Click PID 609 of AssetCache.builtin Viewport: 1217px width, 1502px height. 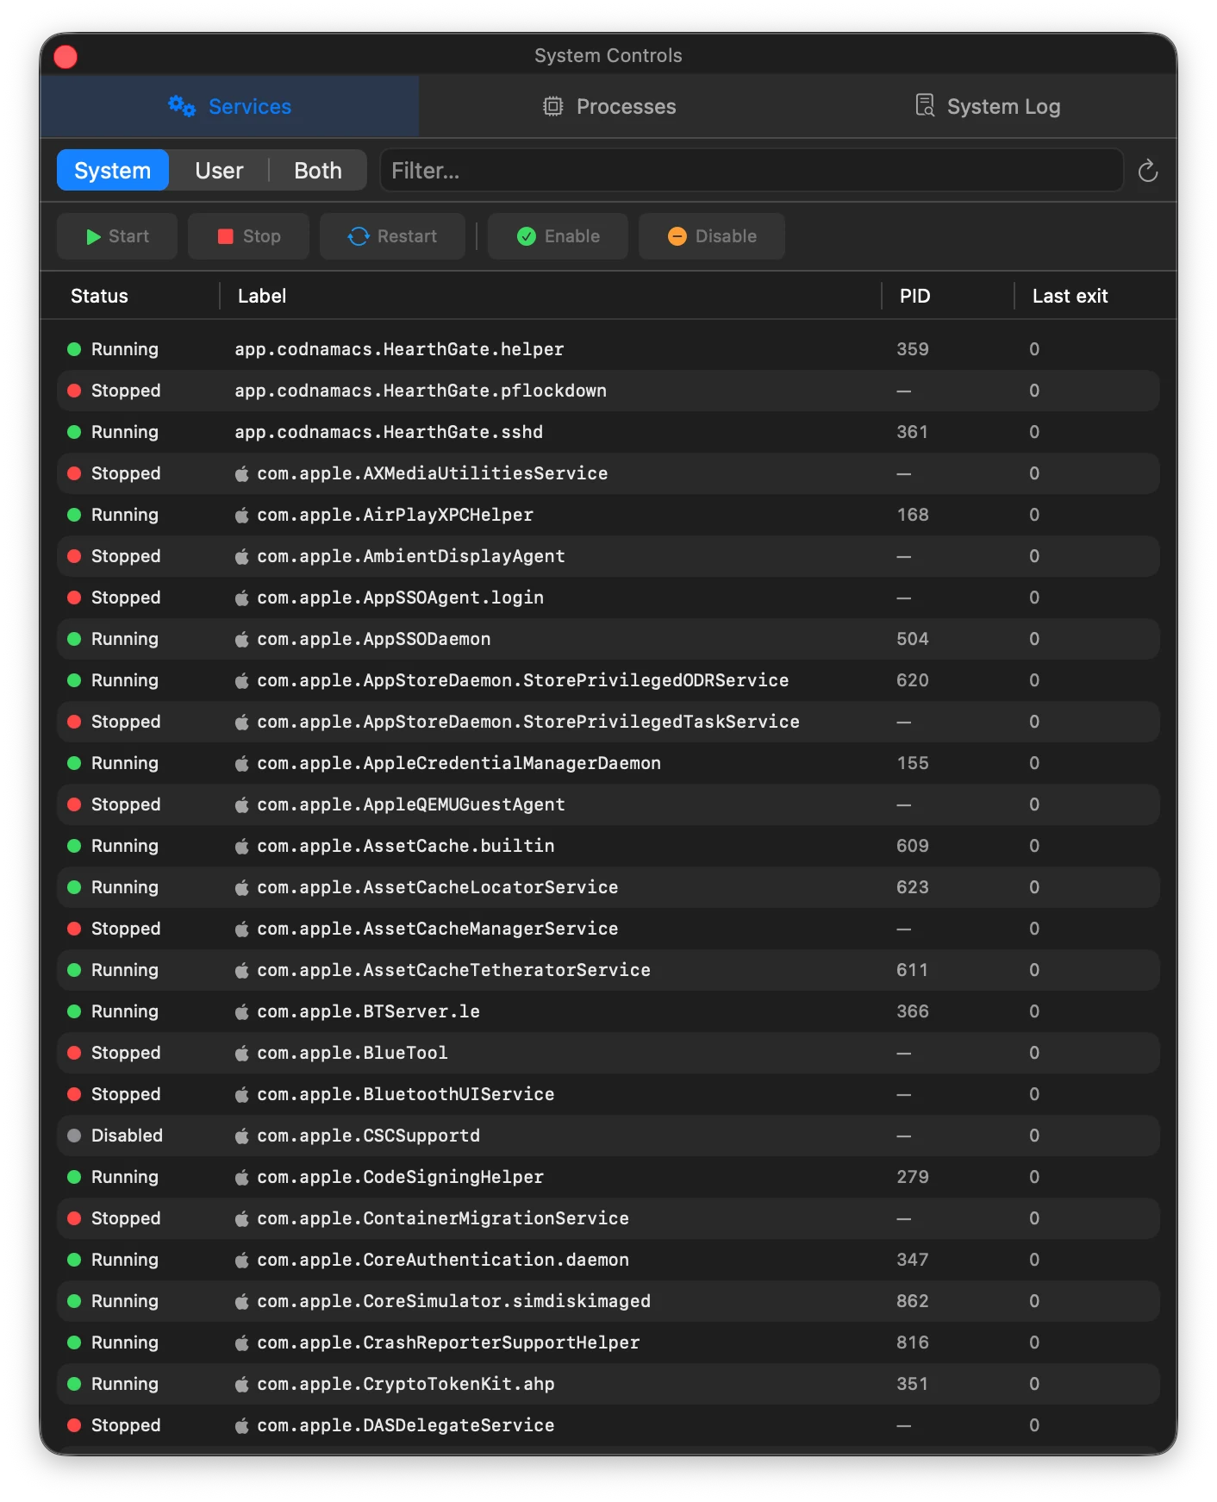coord(913,846)
